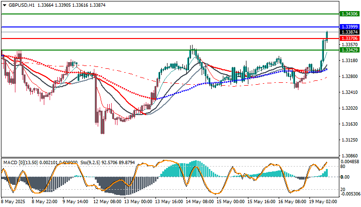Click the 15 May 16:00 time label
The image size is (361, 207).
pyautogui.click(x=261, y=202)
